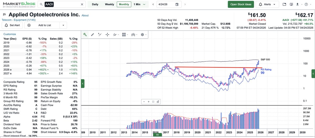Switch to the Daily timeframe
Viewport: 315px width, 138px height.
[95, 4]
